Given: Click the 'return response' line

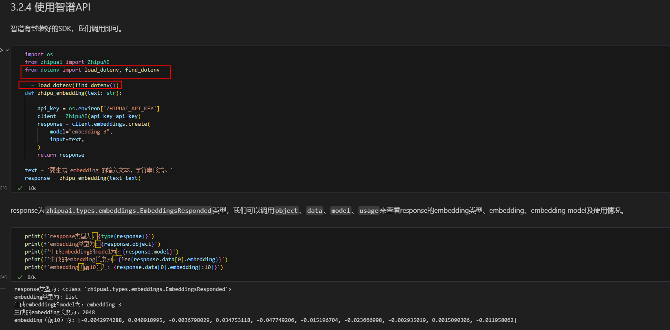Looking at the screenshot, I should click(x=61, y=155).
